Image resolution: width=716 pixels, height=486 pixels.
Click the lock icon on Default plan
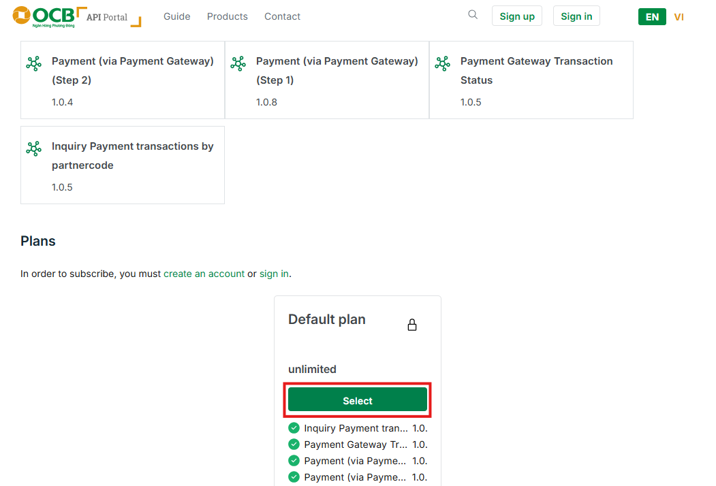pyautogui.click(x=411, y=325)
